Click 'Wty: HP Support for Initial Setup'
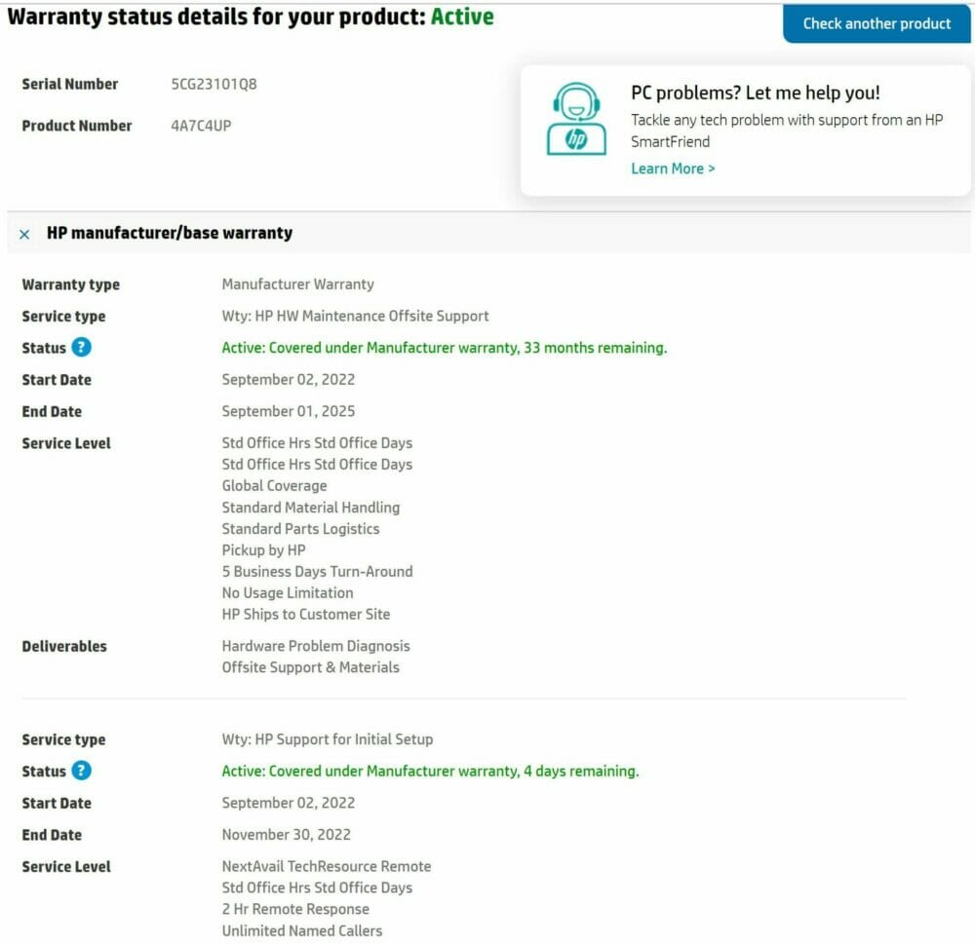This screenshot has width=975, height=945. pos(327,738)
